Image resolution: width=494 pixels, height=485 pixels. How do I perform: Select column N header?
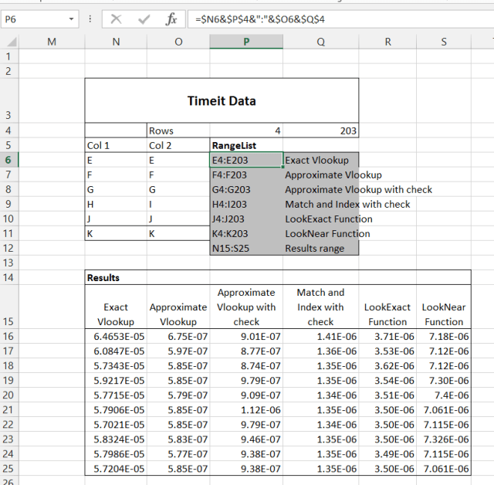(116, 42)
